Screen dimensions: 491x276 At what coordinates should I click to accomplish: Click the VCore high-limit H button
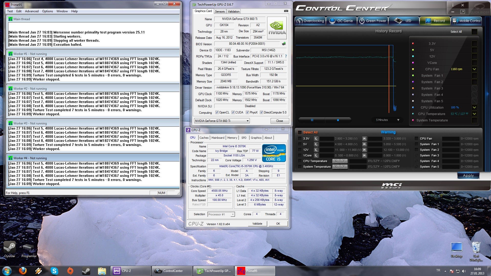[364, 155]
